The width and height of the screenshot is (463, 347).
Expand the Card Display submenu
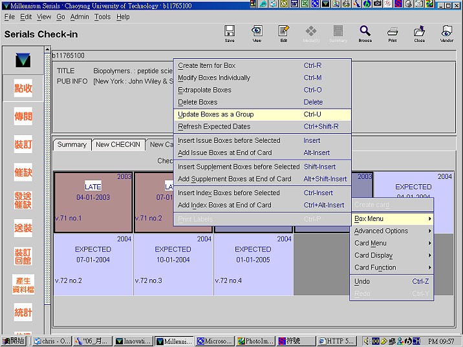391,255
